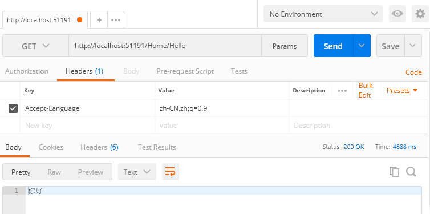Open manage environments gear icon

(x=420, y=14)
